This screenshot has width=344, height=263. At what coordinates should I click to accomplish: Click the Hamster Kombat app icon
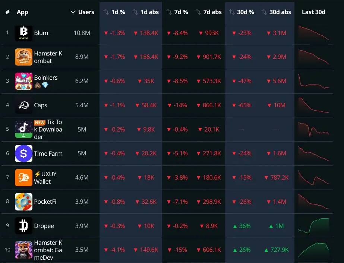coord(23,57)
